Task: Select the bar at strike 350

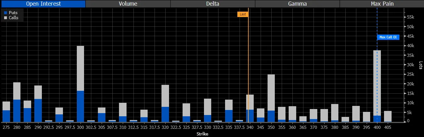Action: (x=271, y=98)
